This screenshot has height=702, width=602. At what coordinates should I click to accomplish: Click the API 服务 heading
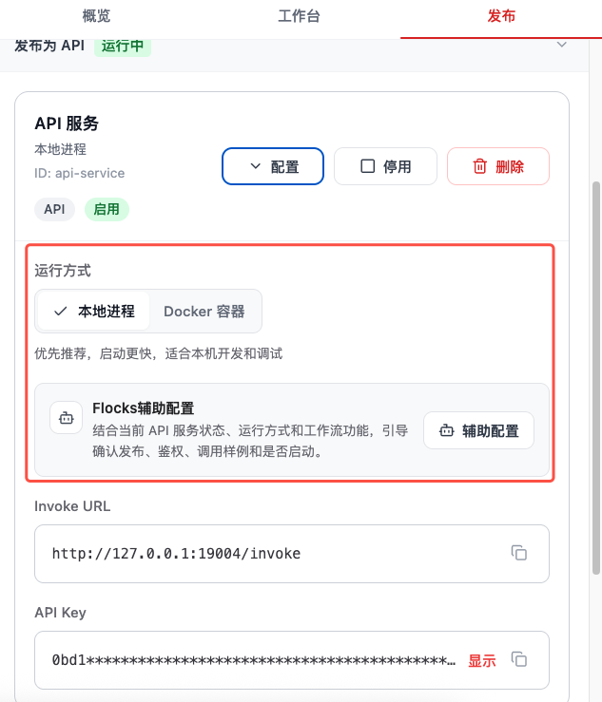click(x=67, y=123)
